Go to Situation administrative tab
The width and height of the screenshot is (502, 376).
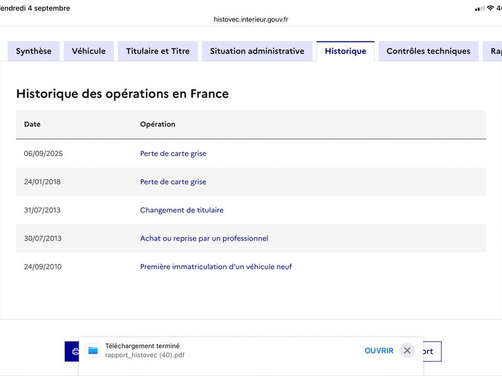coord(257,51)
